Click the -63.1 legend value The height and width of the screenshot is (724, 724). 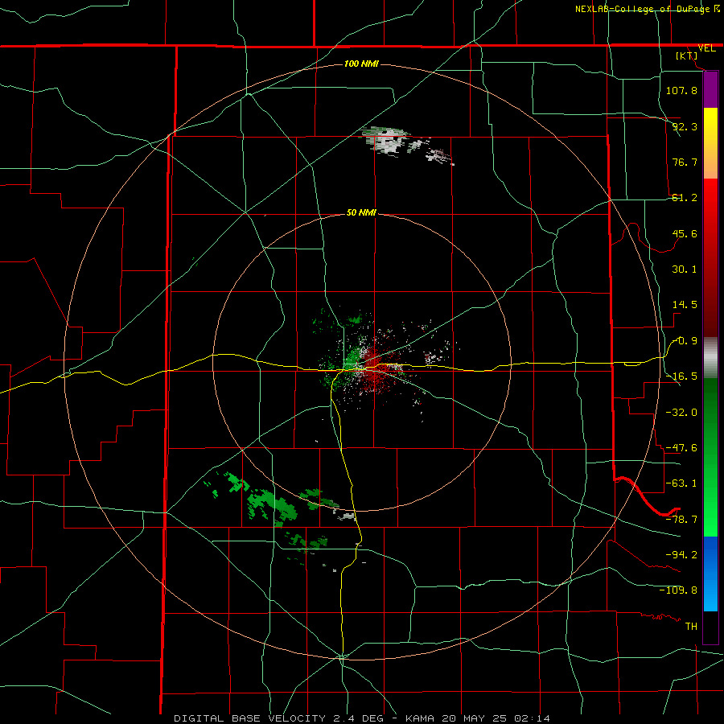[681, 483]
